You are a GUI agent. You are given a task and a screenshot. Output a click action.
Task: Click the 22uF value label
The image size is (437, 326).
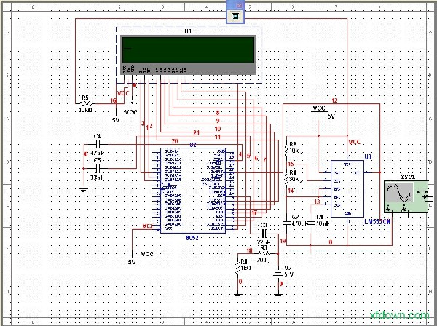coord(264,242)
